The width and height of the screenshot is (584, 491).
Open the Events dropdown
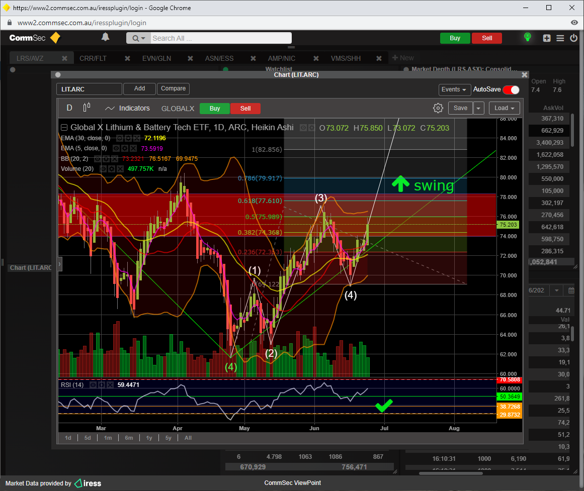(x=453, y=89)
